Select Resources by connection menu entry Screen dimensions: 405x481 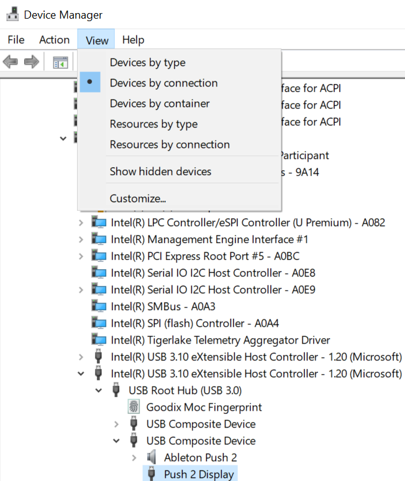[170, 144]
